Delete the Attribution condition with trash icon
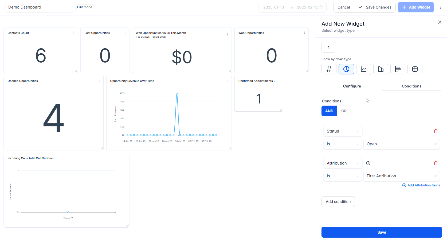Image resolution: width=447 pixels, height=240 pixels. coord(436,163)
